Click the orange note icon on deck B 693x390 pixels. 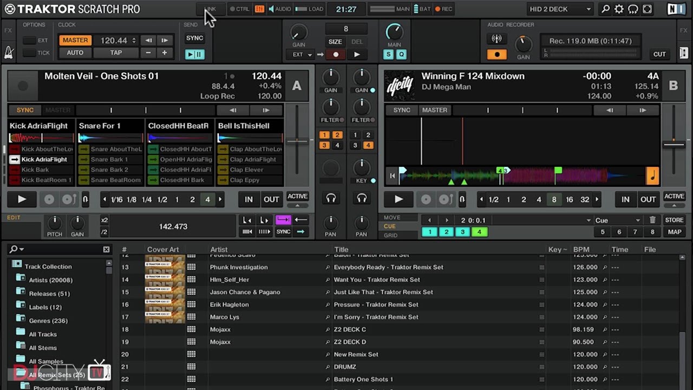[x=652, y=175]
